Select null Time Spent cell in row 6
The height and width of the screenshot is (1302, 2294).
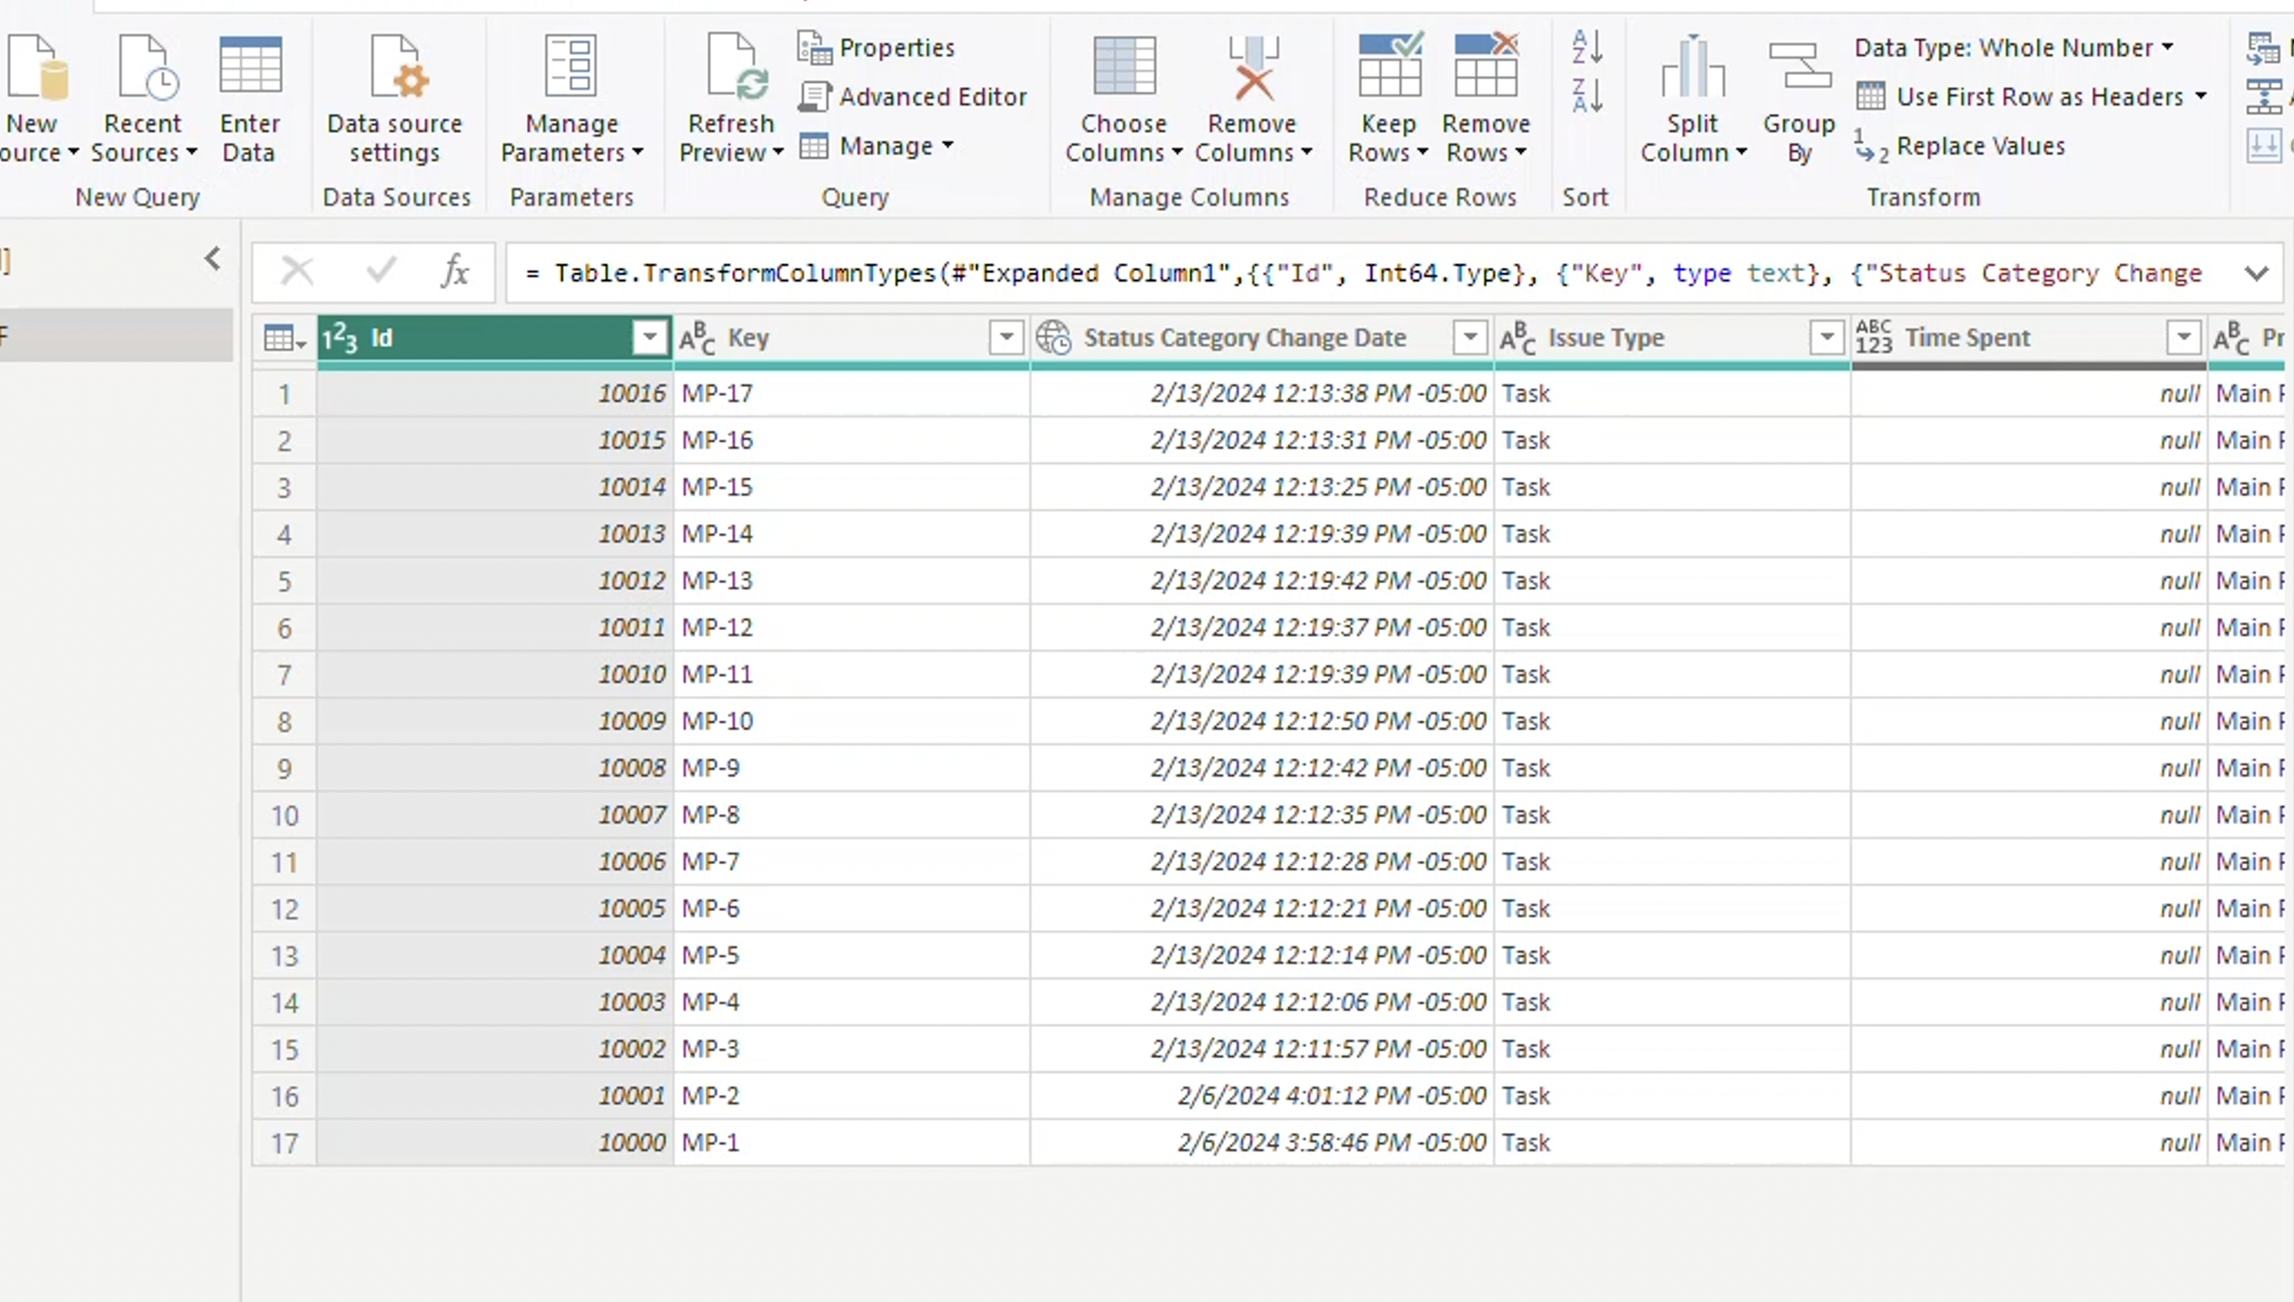[2029, 628]
